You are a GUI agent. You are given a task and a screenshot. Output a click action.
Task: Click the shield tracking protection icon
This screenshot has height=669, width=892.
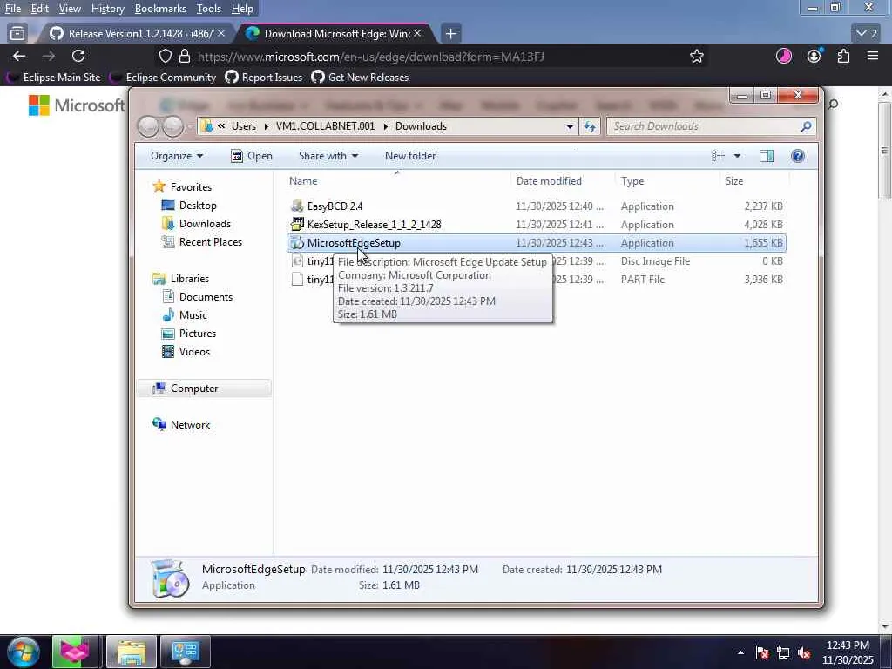pyautogui.click(x=165, y=56)
